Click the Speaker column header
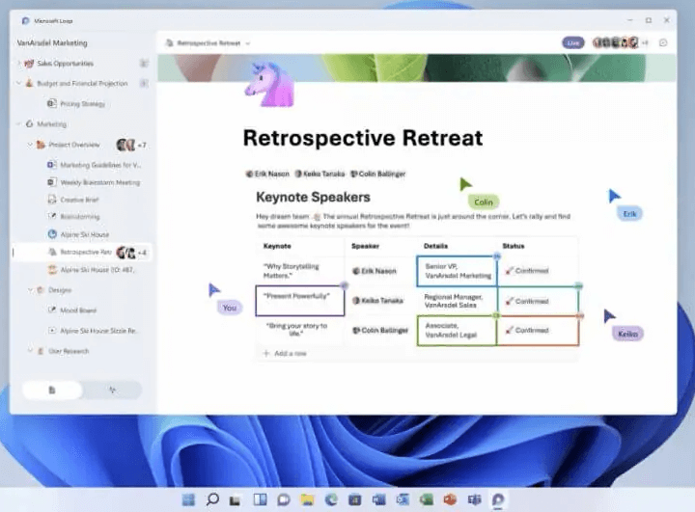Image resolution: width=695 pixels, height=512 pixels. (x=365, y=246)
